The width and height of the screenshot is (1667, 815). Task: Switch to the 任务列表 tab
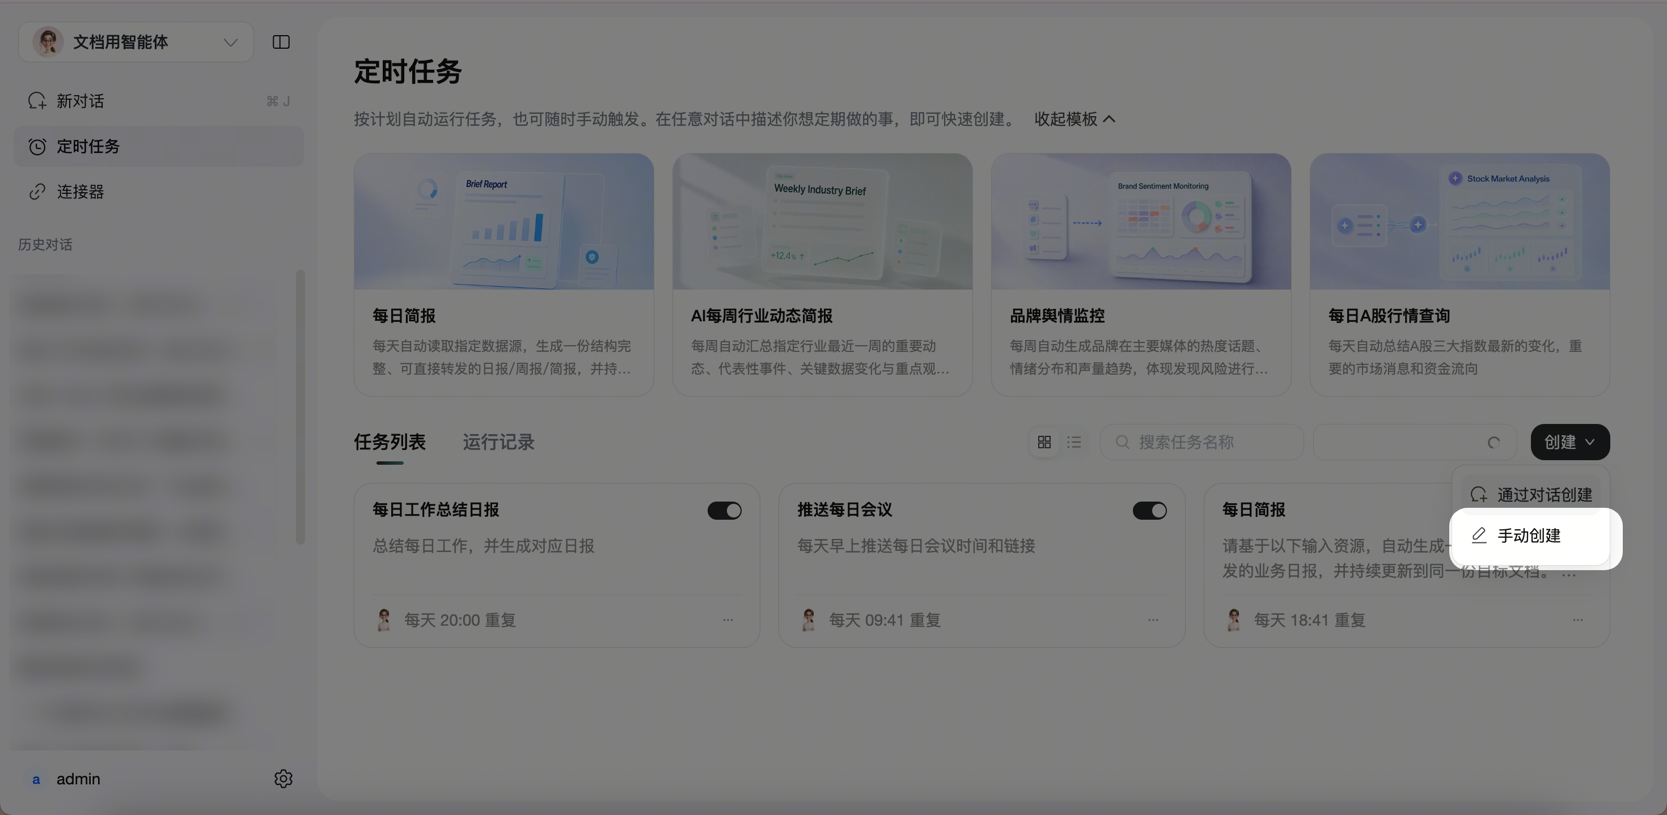[x=390, y=442]
